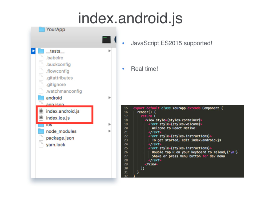Image resolution: width=273 pixels, height=205 pixels.
Task: Select the index.android.js file name
Action: pos(63,111)
